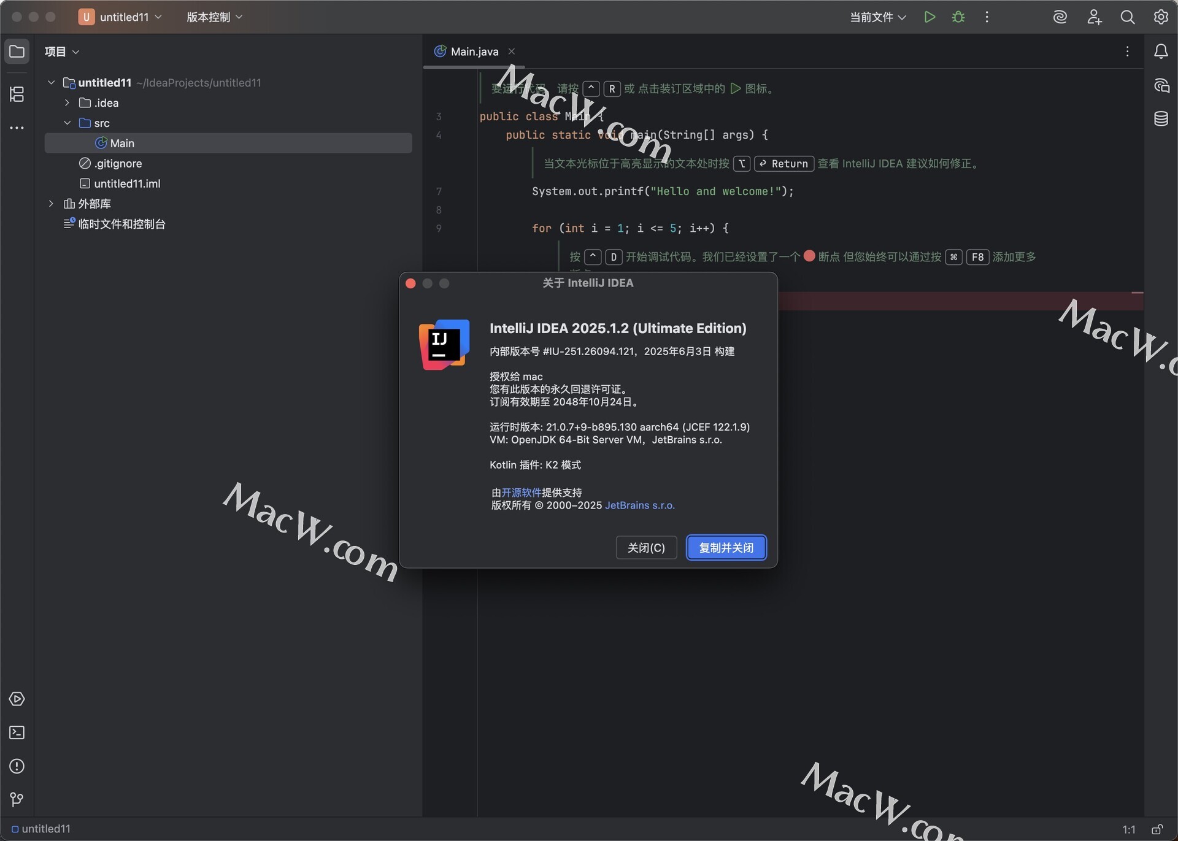Click the untitled11 status bar breadcrumb

click(x=41, y=829)
